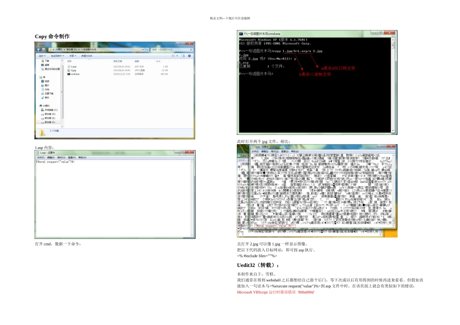Click the cmd.exe application icon in Explorer
This screenshot has width=460, height=325.
pos(69,74)
